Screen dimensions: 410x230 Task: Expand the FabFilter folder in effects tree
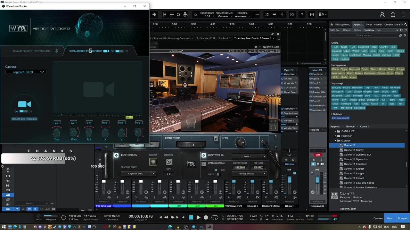pyautogui.click(x=335, y=136)
